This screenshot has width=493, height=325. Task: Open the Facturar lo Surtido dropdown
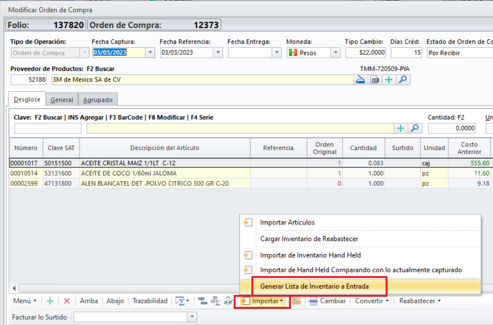tap(192, 317)
